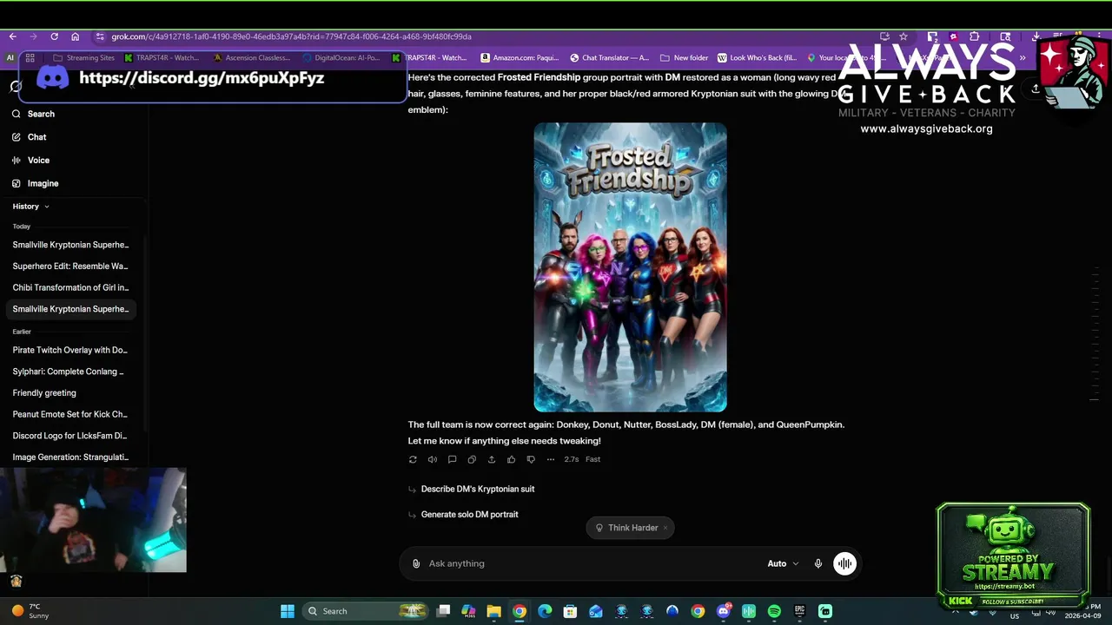This screenshot has height=625, width=1112.
Task: Open 'Friendly greeting' chat
Action: click(44, 392)
